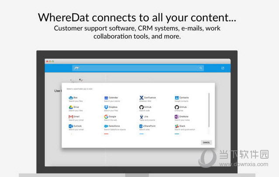This screenshot has width=279, height=177.
Task: Add the Google Drive app
Action: tap(76, 109)
